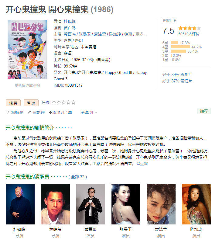Viewport: 219px width, 243px height.
Task: Mark the film as 想看
Action: (13, 103)
